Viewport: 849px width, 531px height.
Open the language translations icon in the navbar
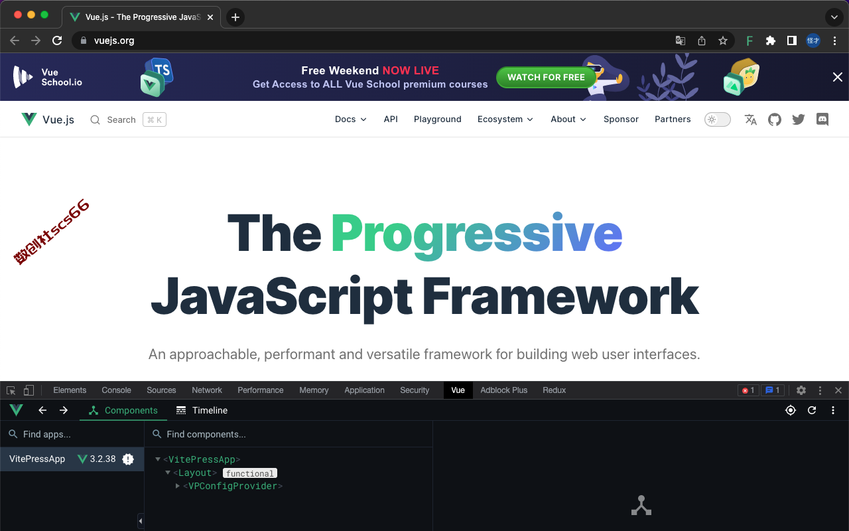751,119
